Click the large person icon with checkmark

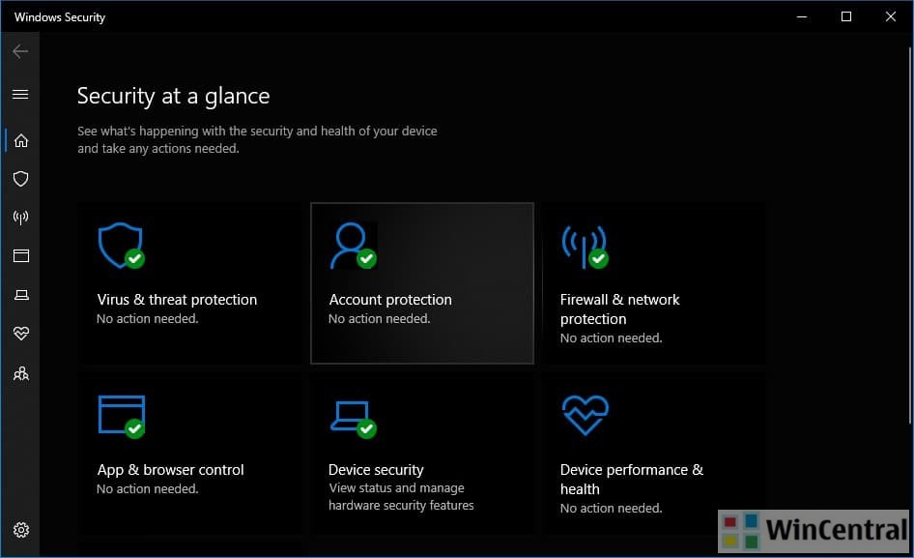coord(351,246)
